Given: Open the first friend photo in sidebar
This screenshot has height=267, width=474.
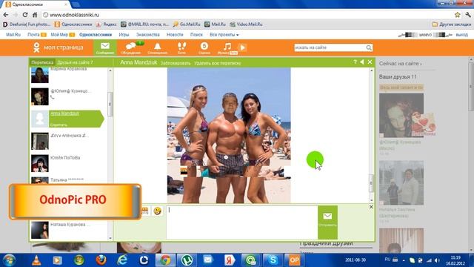Looking at the screenshot, I should point(401,116).
